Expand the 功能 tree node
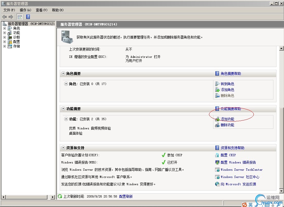Screen dimensions: 284x207 (4, 33)
